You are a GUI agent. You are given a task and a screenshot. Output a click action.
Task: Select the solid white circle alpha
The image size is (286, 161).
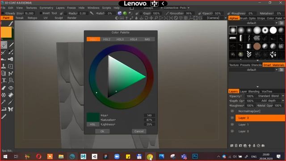(273, 30)
